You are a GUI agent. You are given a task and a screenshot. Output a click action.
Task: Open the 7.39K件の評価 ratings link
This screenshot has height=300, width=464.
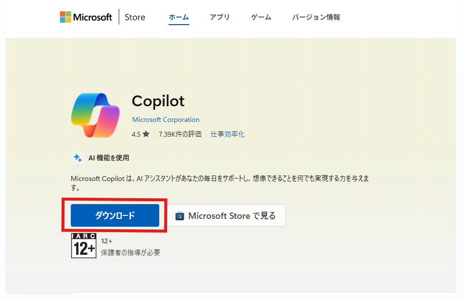tap(180, 134)
